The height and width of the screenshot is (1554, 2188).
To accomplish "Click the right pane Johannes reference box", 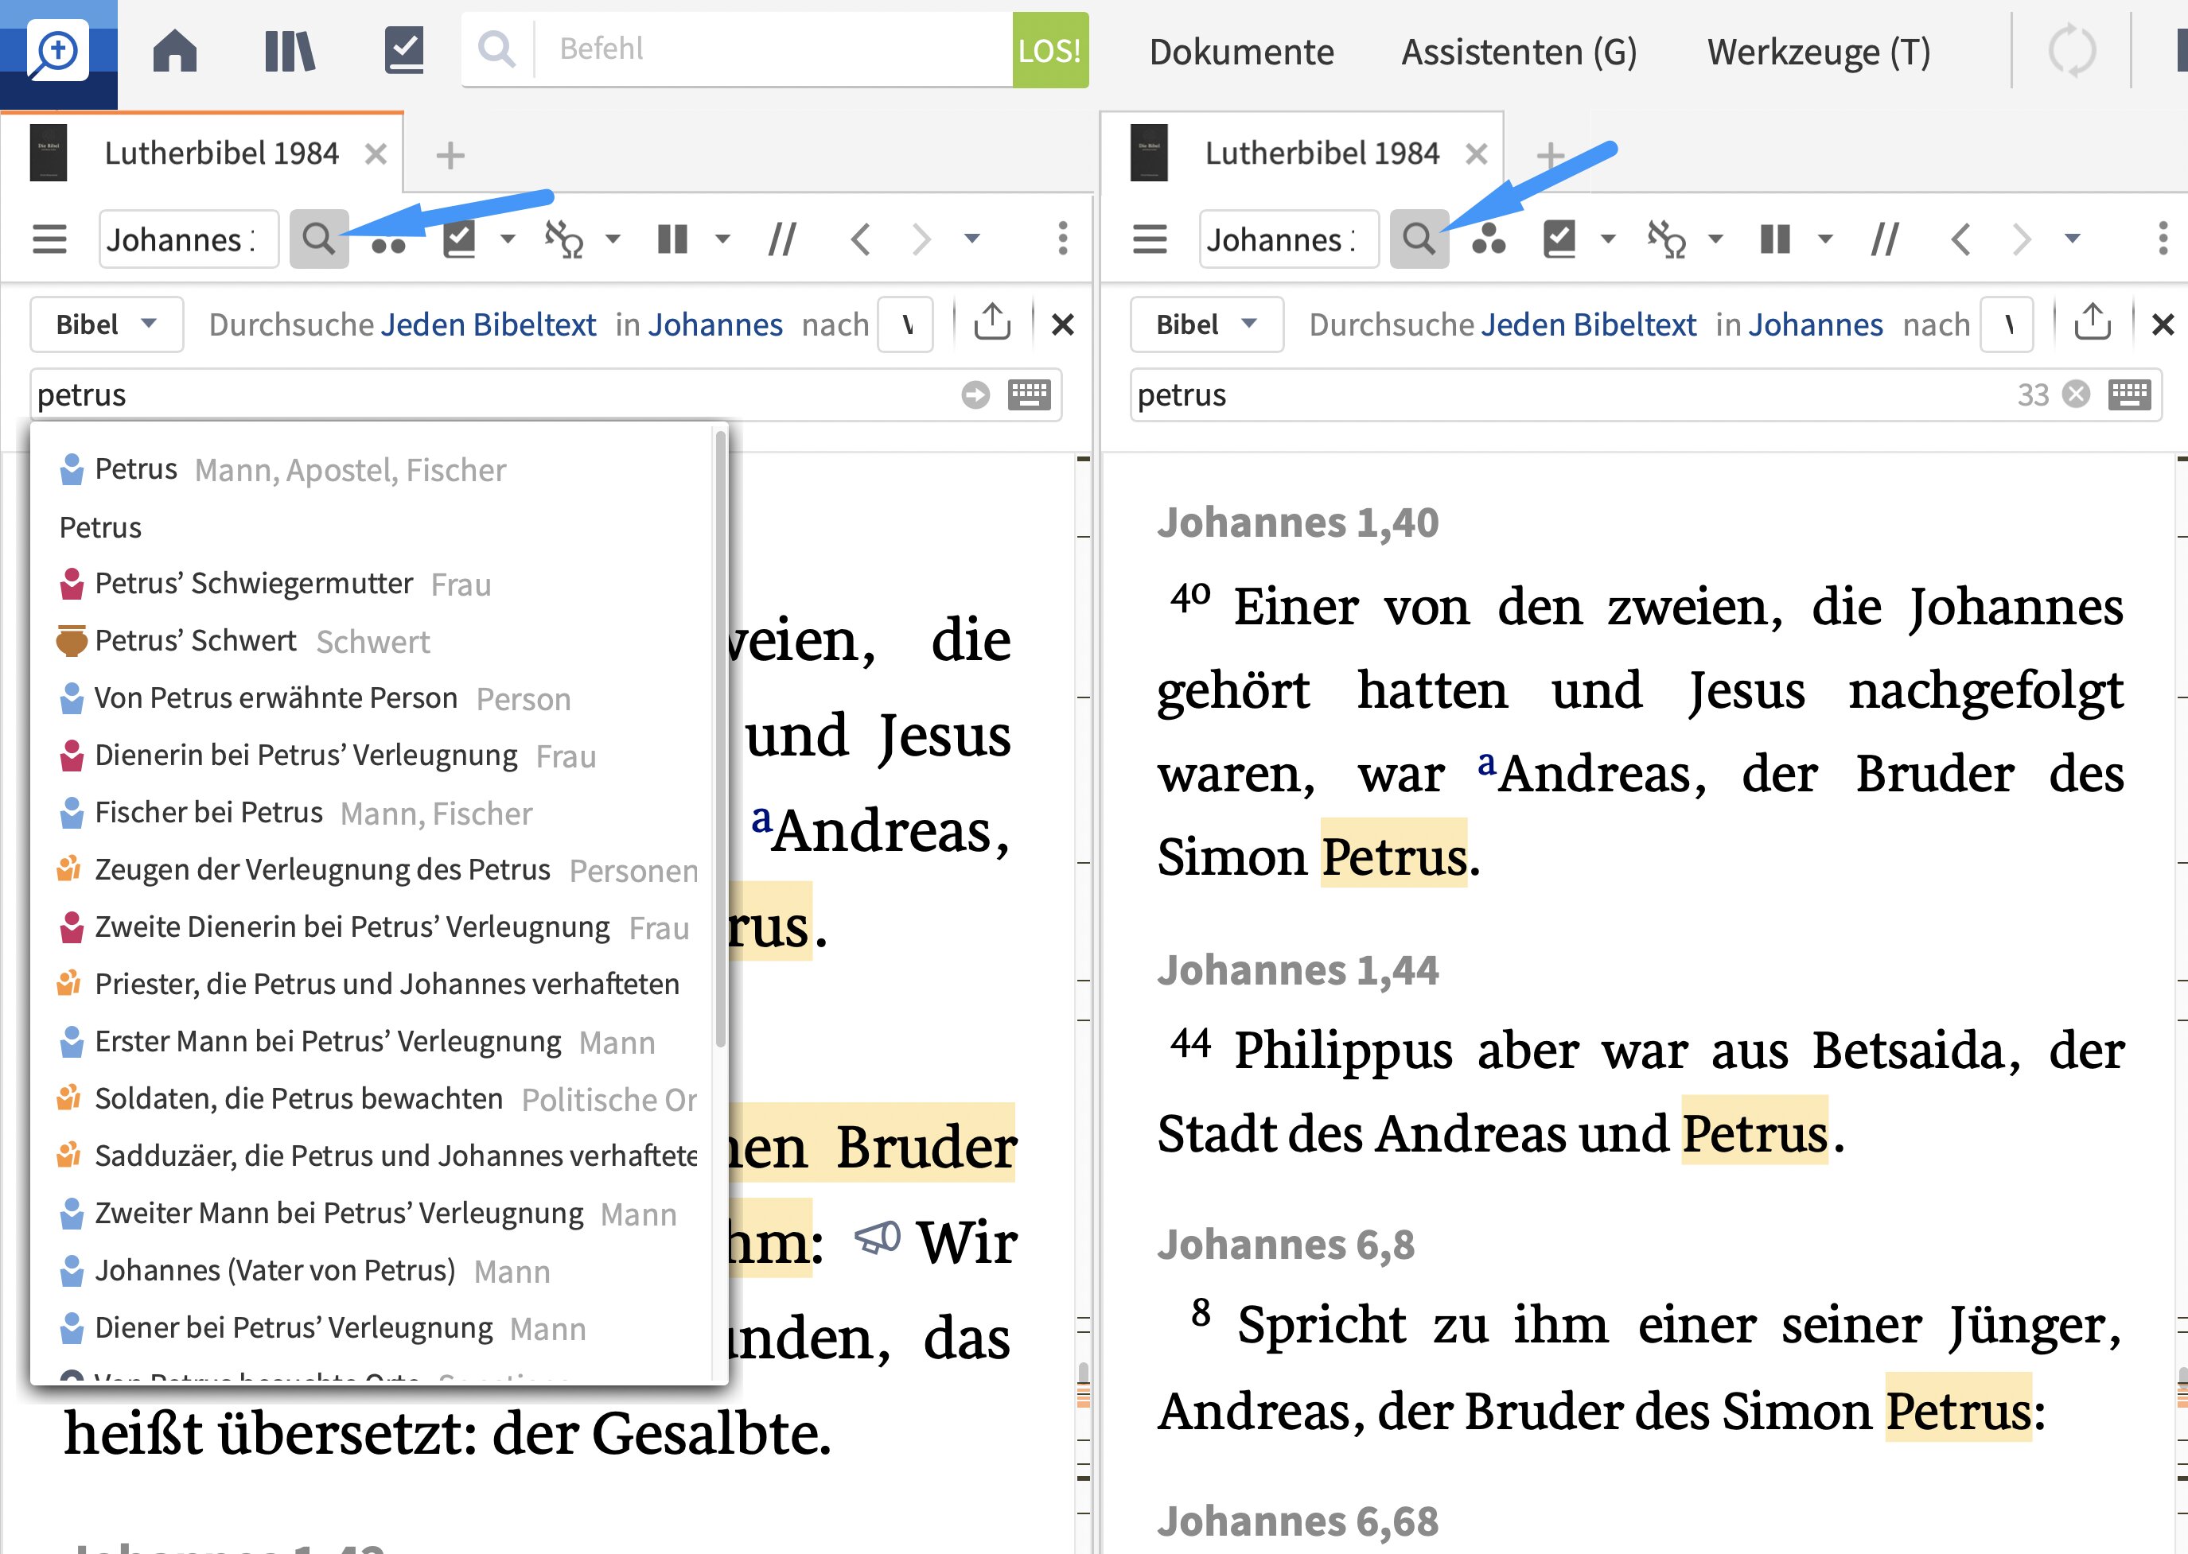I will (x=1288, y=239).
